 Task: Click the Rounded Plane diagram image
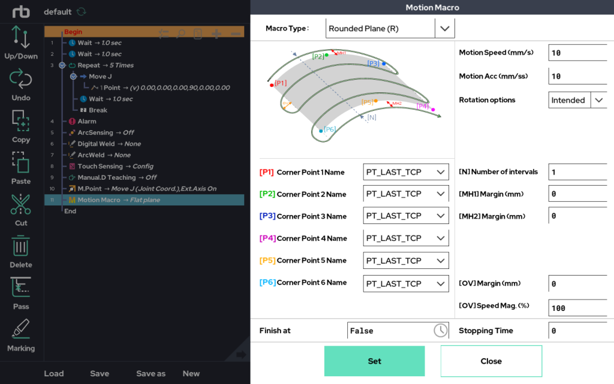(354, 96)
